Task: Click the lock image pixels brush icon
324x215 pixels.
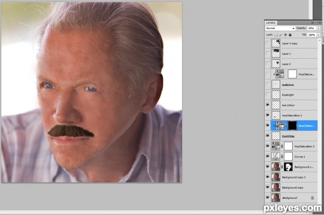Action: tap(281, 34)
